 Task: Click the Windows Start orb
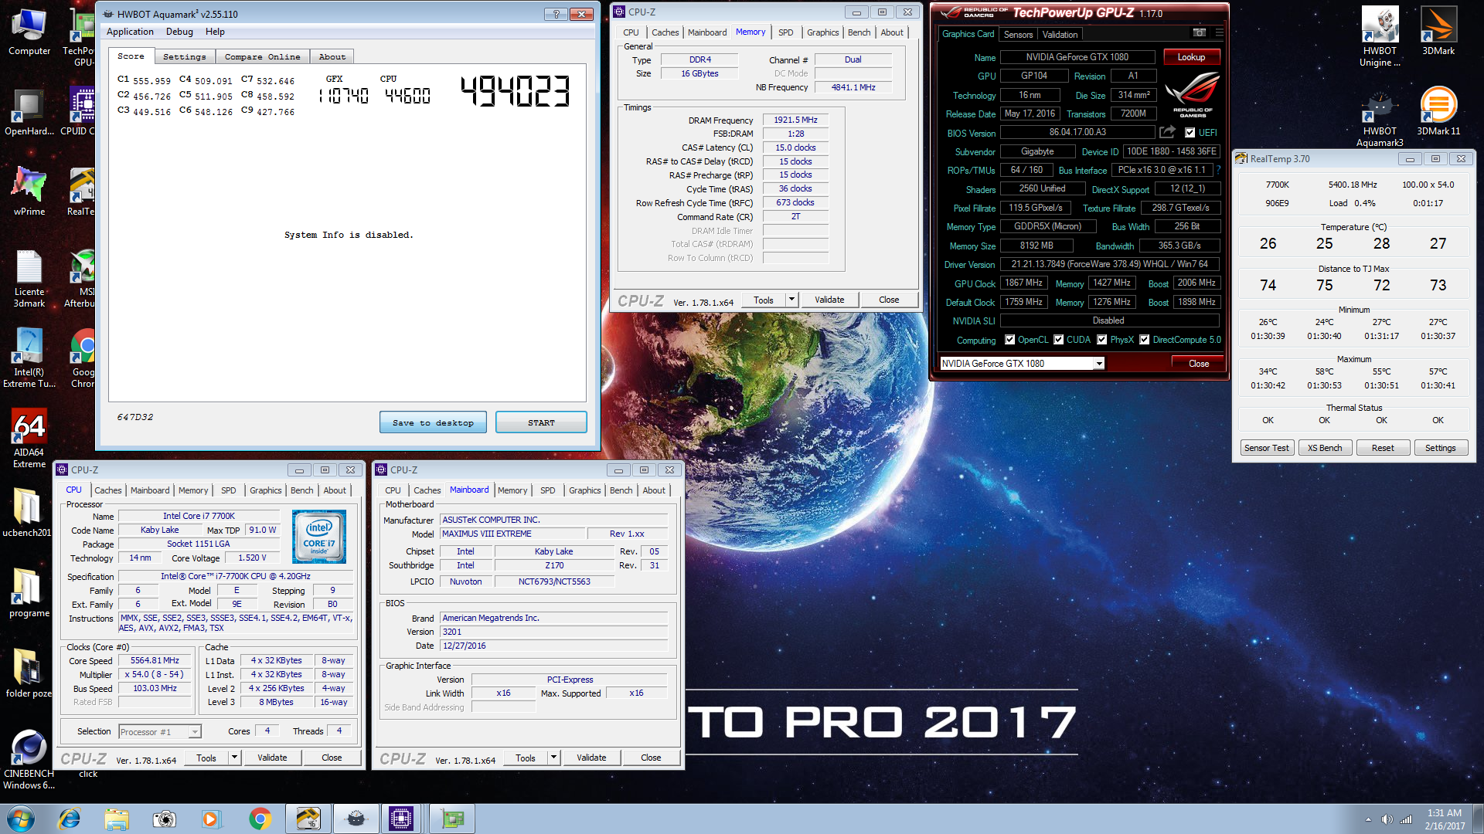tap(21, 819)
